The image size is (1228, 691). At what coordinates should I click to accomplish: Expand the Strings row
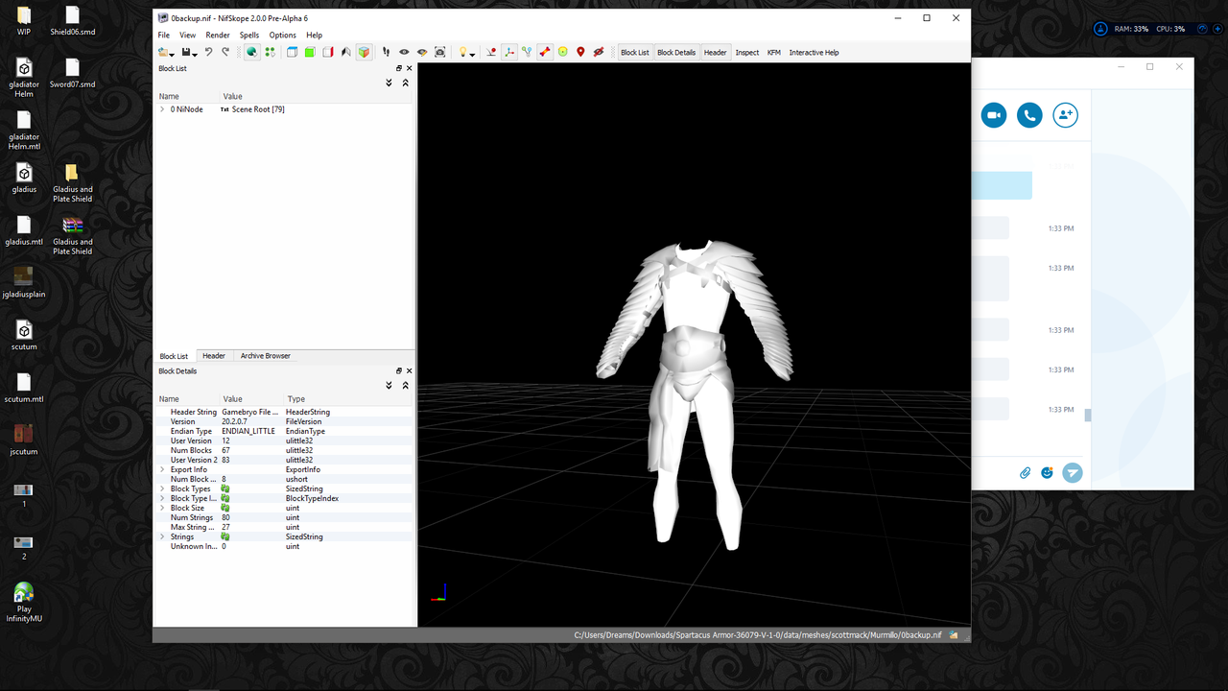(162, 536)
